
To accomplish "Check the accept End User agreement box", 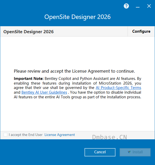I will (5, 135).
